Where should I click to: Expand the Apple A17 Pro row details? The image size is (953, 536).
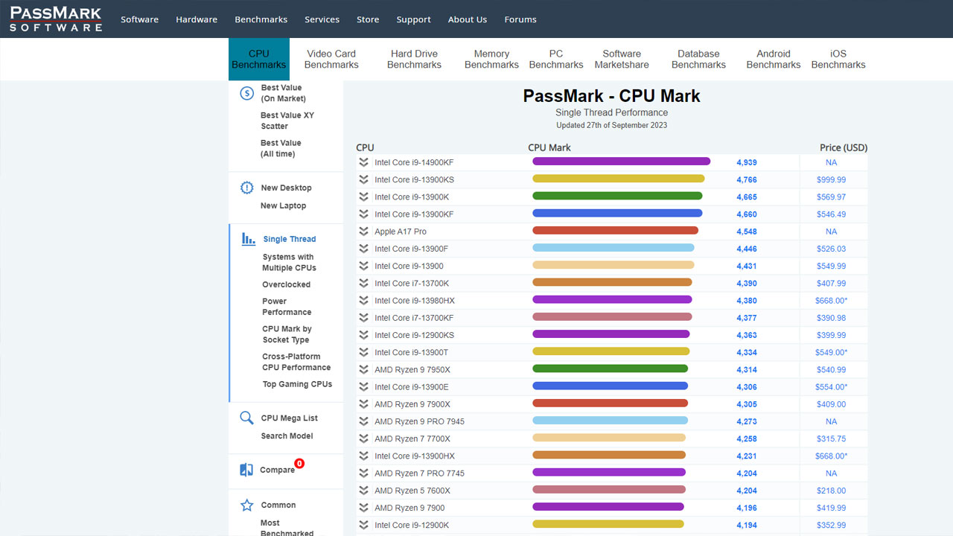tap(363, 232)
